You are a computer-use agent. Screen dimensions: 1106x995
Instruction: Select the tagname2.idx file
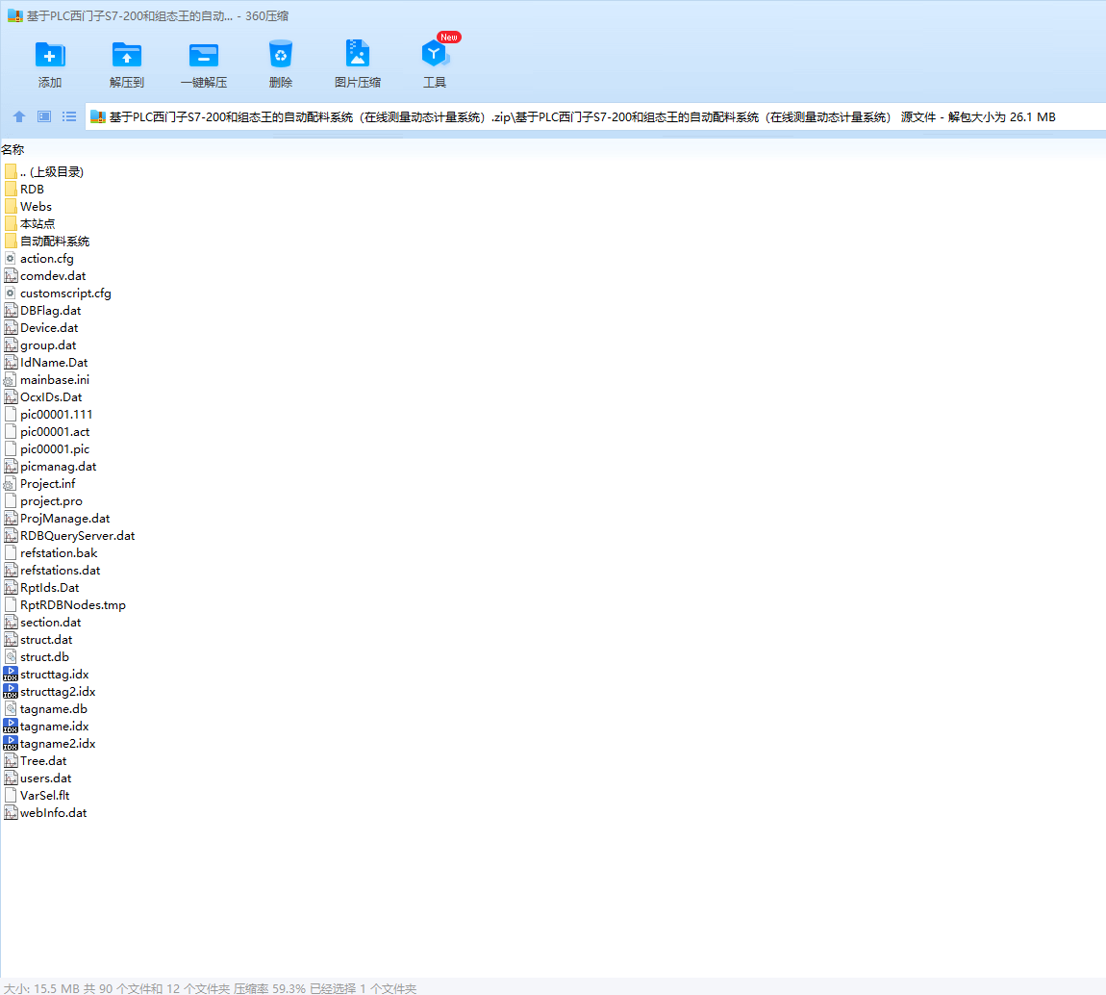click(x=49, y=744)
